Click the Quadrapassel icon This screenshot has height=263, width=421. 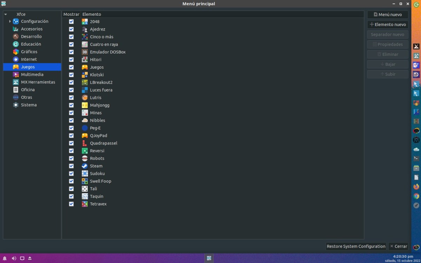(x=85, y=143)
